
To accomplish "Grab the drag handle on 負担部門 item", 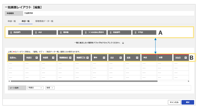I will [11, 32].
